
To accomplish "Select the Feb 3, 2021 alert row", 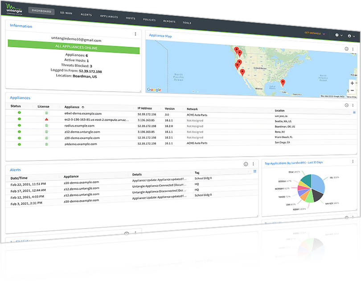I will click(131, 199).
